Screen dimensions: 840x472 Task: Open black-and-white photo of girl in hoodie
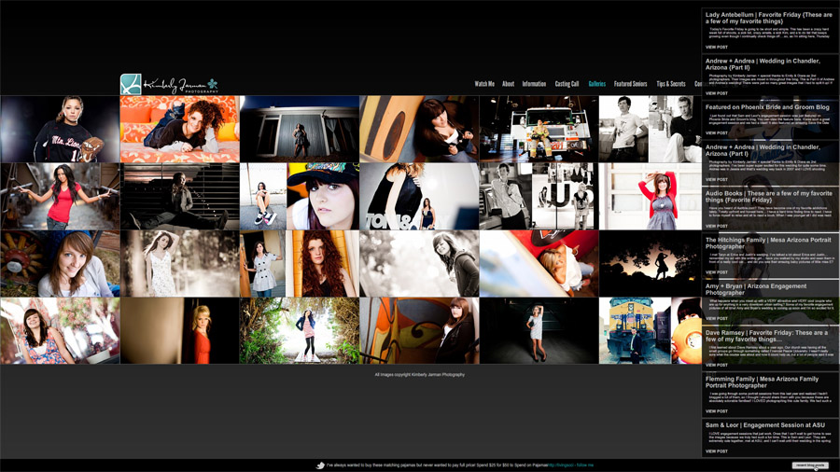(419, 264)
